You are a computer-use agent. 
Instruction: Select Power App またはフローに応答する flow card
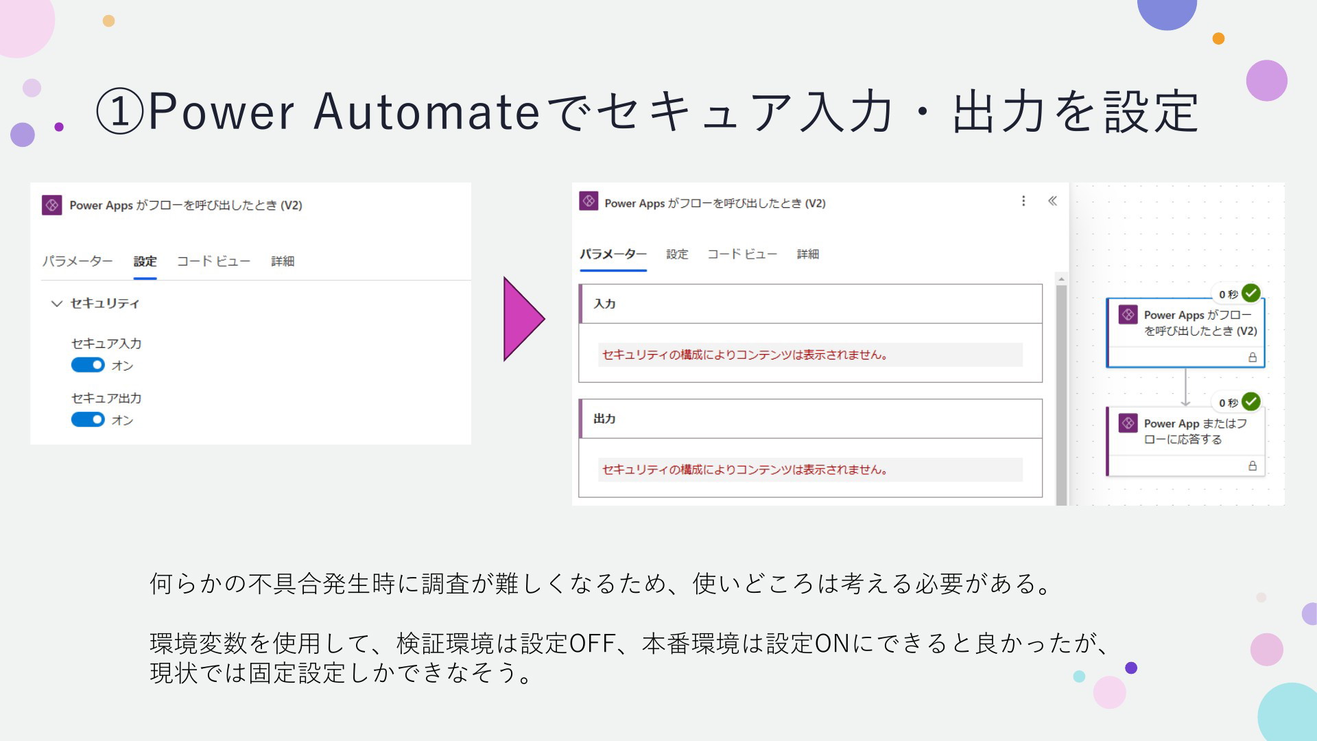[x=1185, y=441]
